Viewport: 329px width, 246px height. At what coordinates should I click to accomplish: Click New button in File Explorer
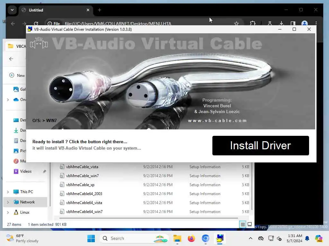click(17, 75)
